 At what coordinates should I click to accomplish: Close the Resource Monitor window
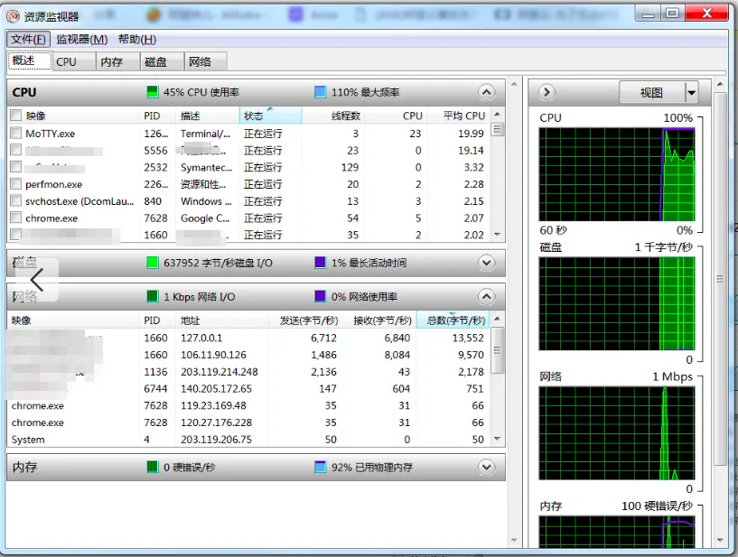pos(706,14)
